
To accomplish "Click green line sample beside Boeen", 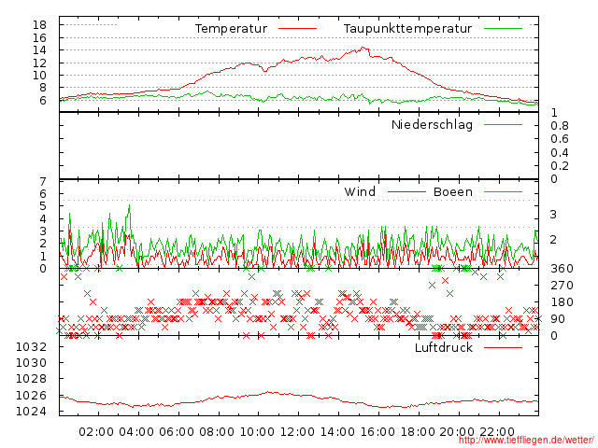I will tap(503, 192).
